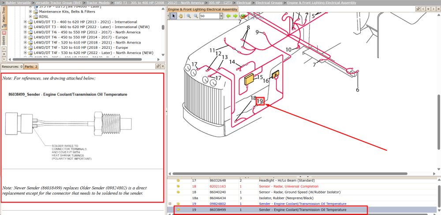Click the diagram horizontal scrollbar
The image size is (441, 215).
[290, 174]
